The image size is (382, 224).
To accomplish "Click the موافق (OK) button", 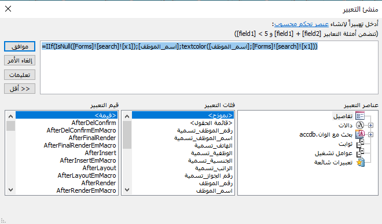I will [x=20, y=46].
